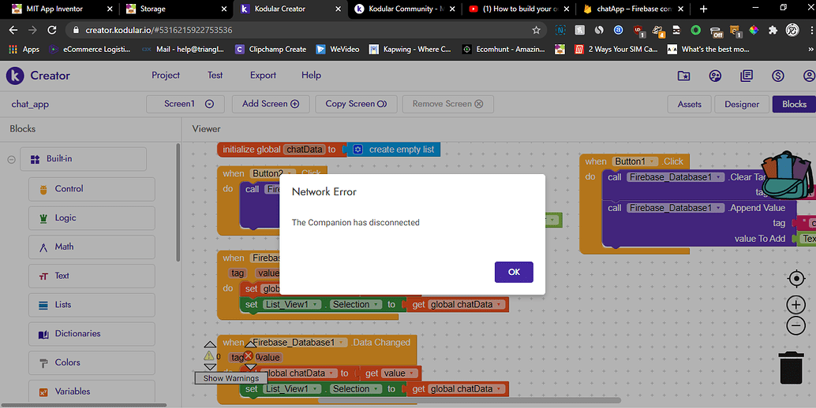Open the Project menu
This screenshot has height=408, width=816.
[x=166, y=76]
